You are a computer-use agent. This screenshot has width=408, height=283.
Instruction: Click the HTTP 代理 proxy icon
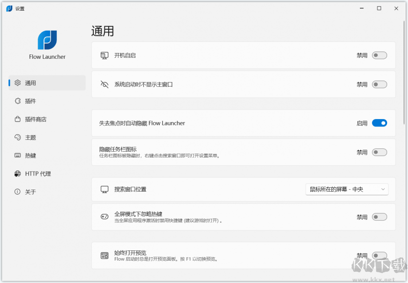(17, 174)
